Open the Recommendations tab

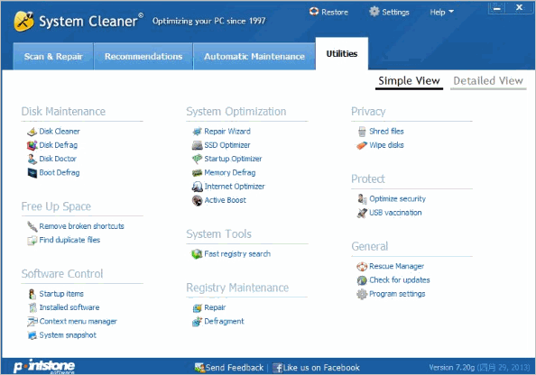(x=143, y=57)
